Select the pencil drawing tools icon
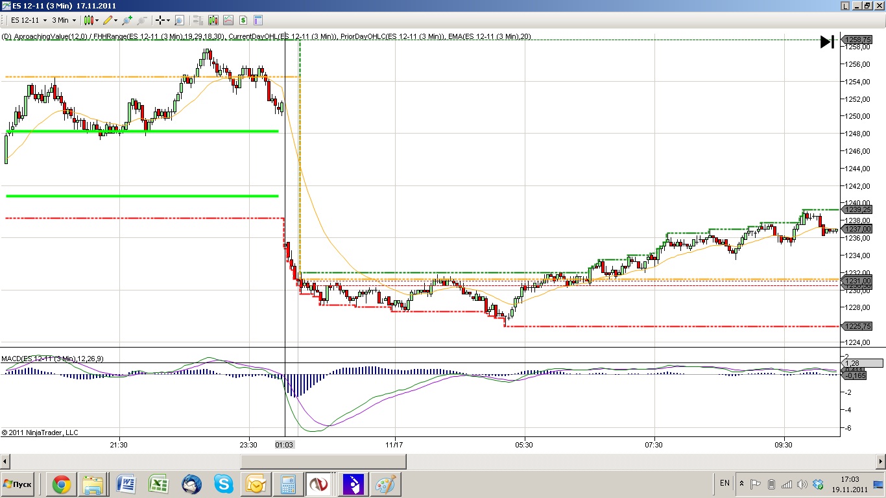 (107, 20)
